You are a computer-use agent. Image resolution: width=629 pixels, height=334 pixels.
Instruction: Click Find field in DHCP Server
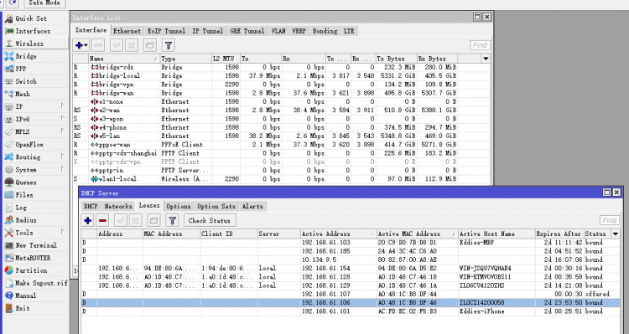[x=610, y=220]
